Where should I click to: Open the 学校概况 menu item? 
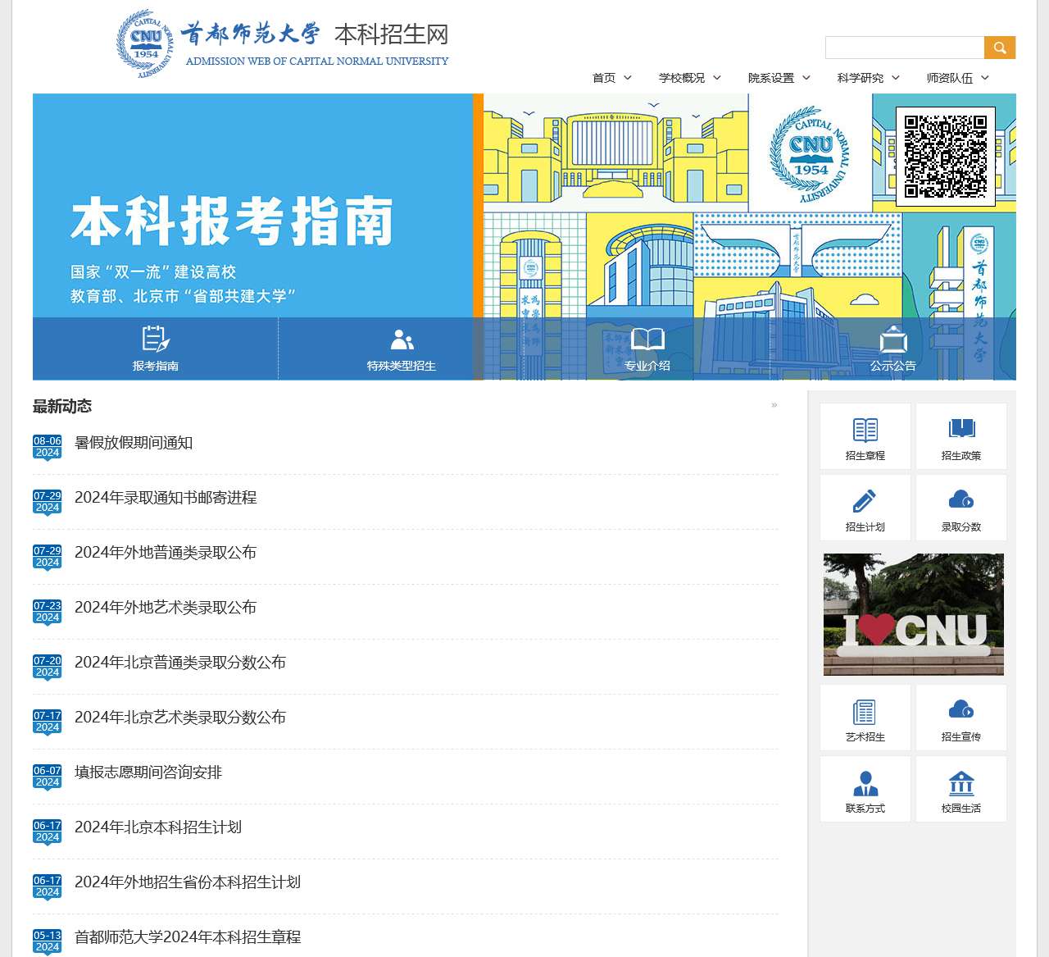[x=682, y=78]
